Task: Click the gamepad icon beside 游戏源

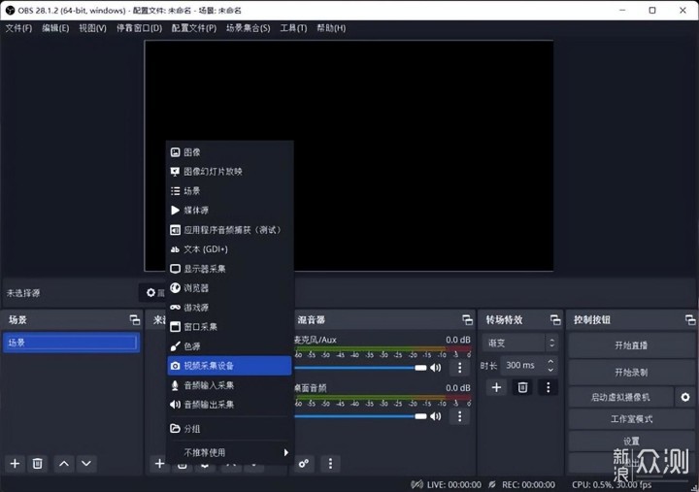Action: coord(175,308)
